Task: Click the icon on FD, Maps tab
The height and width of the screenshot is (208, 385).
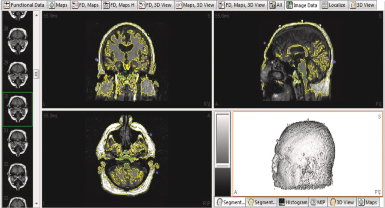Action: (75, 5)
